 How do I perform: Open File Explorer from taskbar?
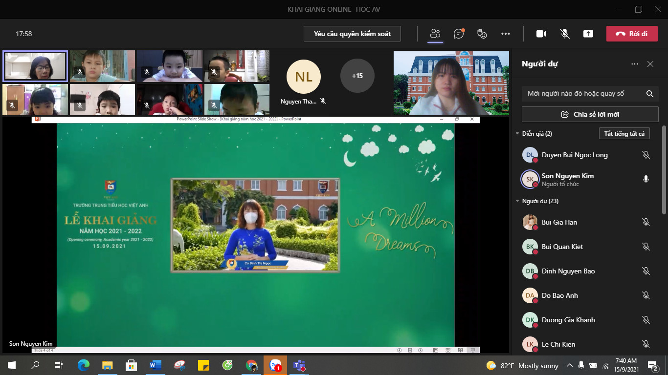[x=108, y=365]
